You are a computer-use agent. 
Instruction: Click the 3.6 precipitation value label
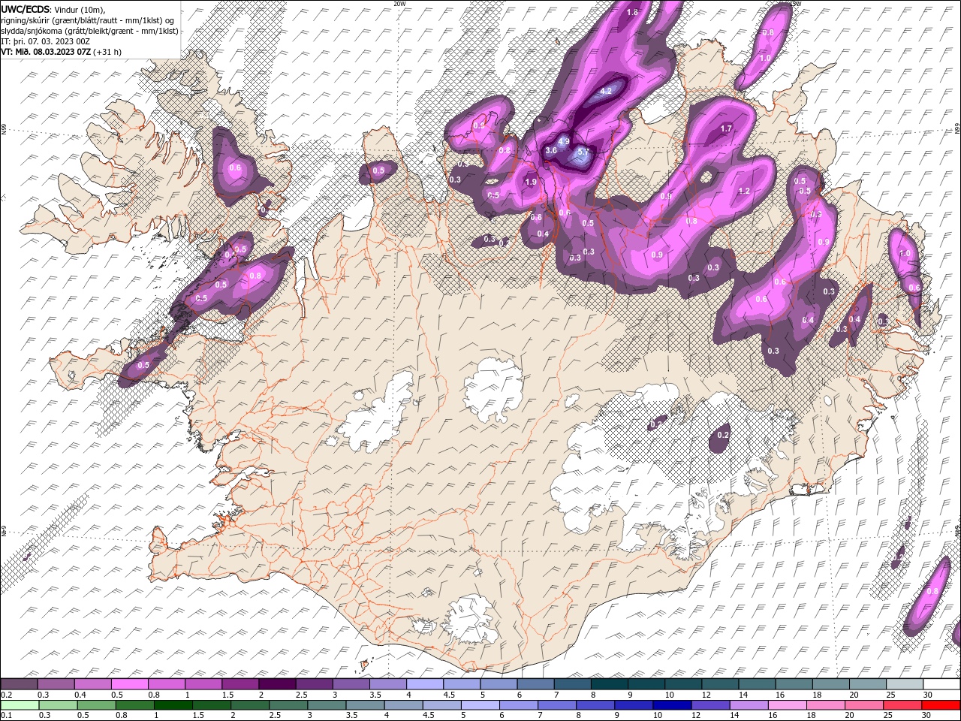point(550,150)
